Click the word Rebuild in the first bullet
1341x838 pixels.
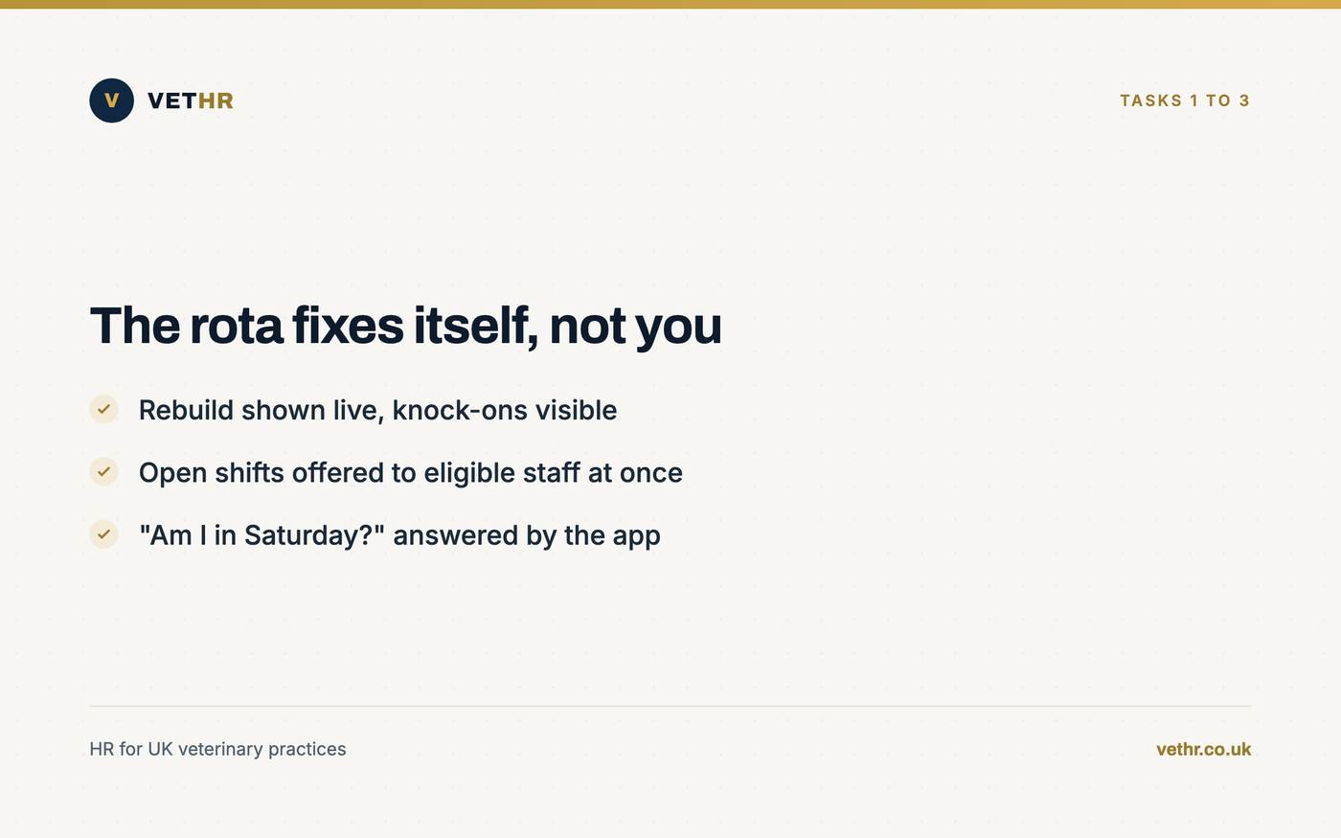pos(186,410)
